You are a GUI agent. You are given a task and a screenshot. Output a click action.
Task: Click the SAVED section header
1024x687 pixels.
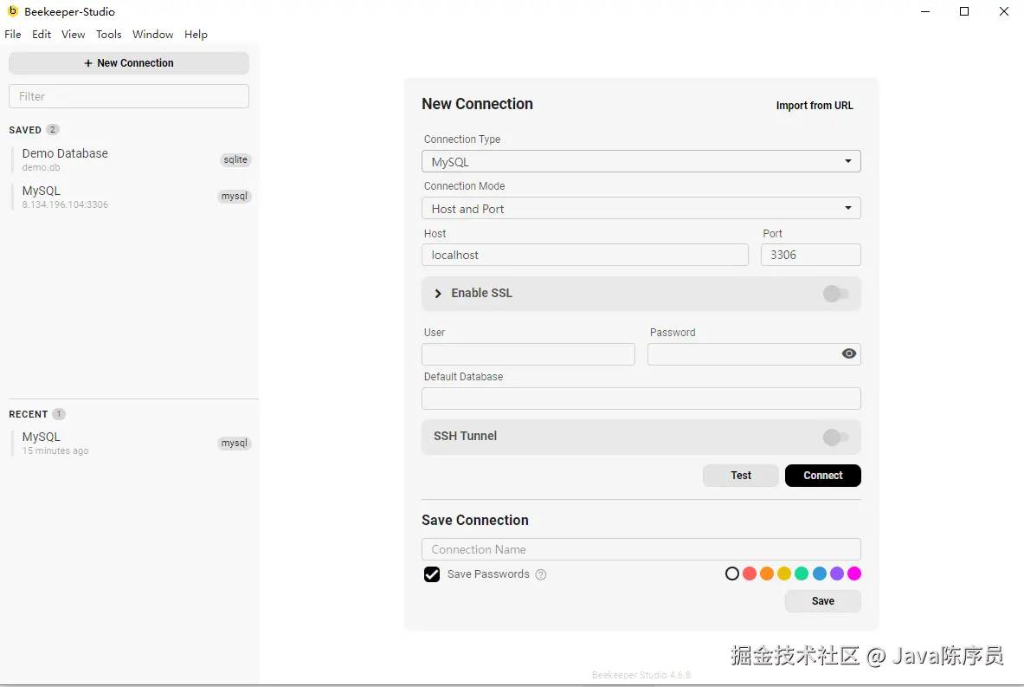pos(25,130)
